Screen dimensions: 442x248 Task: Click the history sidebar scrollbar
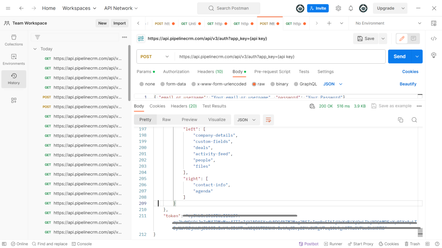(129, 73)
